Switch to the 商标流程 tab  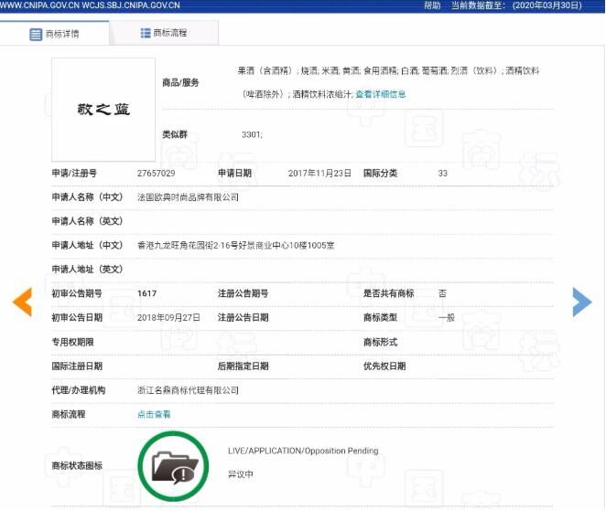[164, 33]
